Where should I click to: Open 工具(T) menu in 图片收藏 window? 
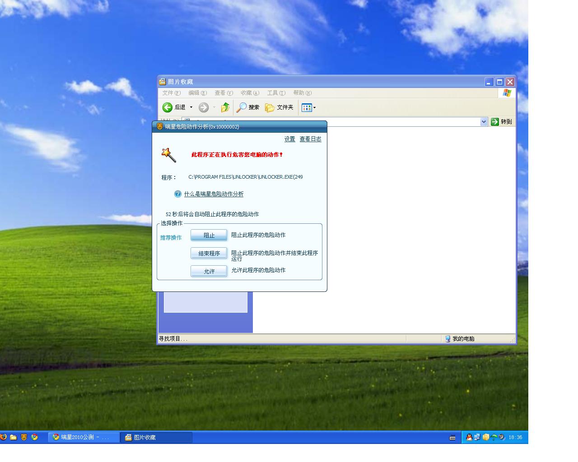[276, 93]
